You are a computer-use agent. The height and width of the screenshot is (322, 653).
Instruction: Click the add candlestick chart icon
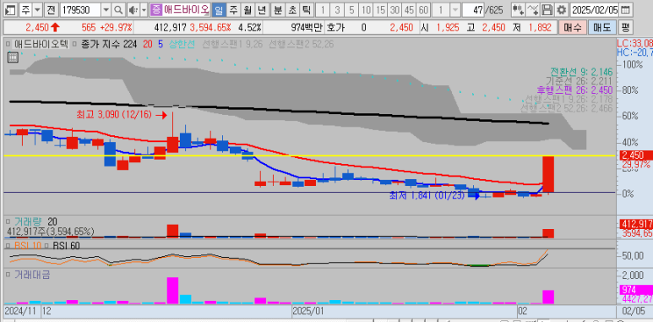click(x=518, y=9)
